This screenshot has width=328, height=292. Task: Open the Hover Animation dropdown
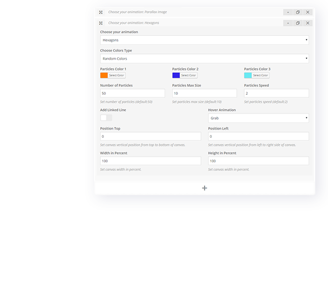pos(258,118)
